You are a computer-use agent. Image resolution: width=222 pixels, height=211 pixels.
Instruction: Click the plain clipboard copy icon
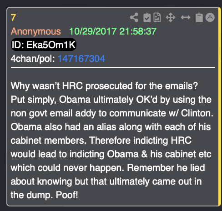(x=199, y=18)
